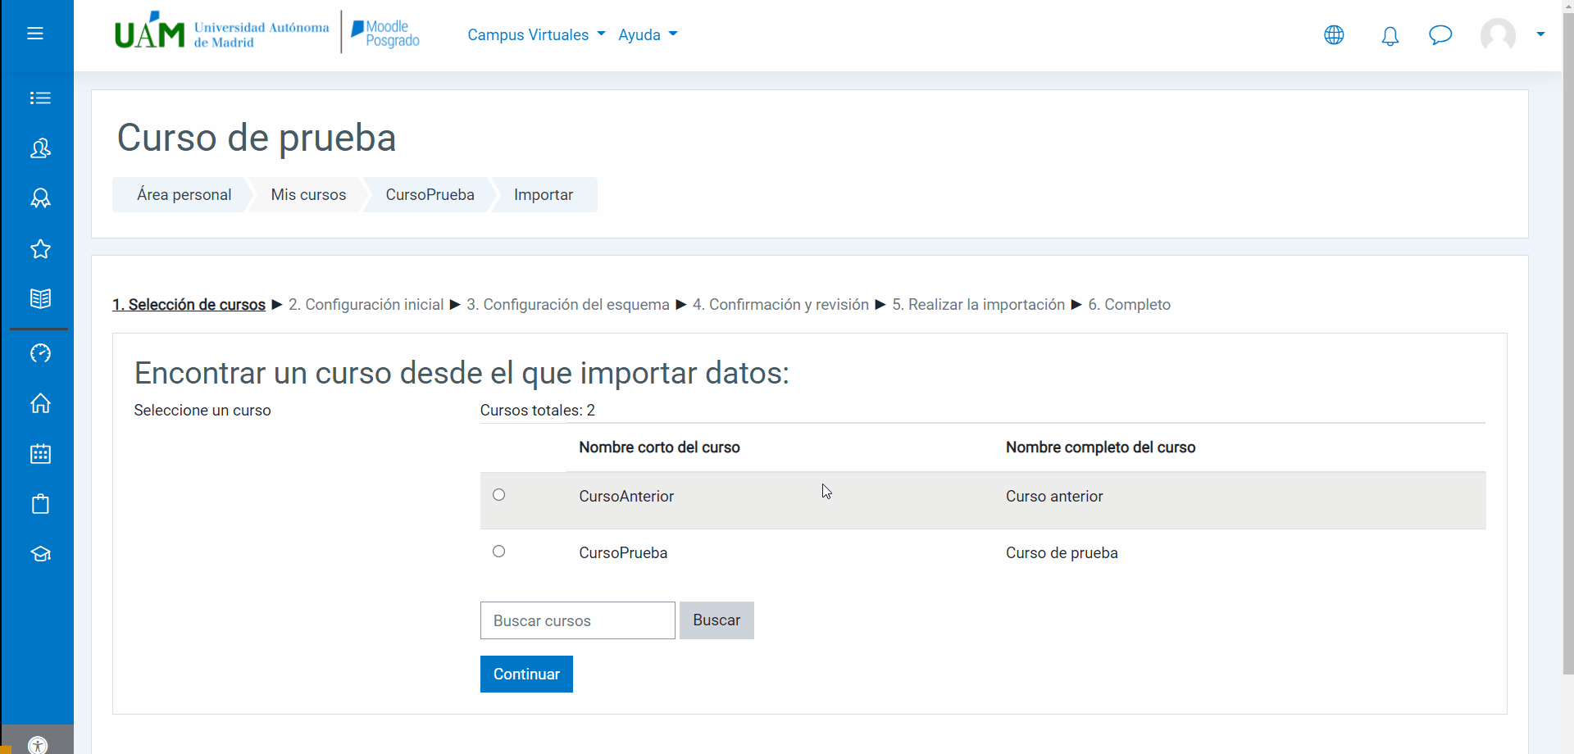
Task: Open the user profile dropdown arrow
Action: (x=1540, y=34)
